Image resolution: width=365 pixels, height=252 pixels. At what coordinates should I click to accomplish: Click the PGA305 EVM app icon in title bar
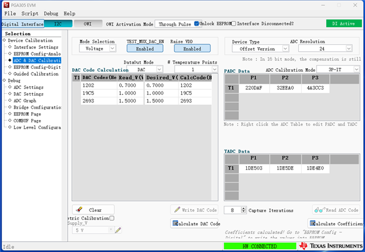[x=6, y=5]
